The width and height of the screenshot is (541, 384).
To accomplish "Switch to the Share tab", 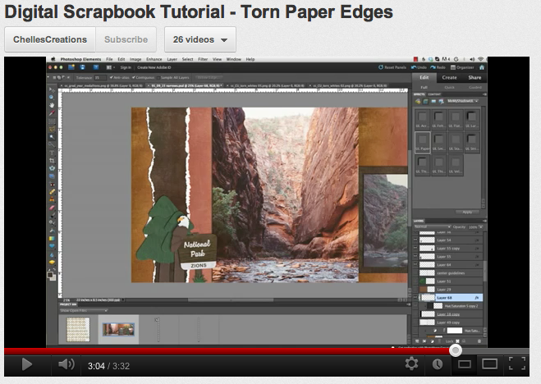I will [x=475, y=78].
